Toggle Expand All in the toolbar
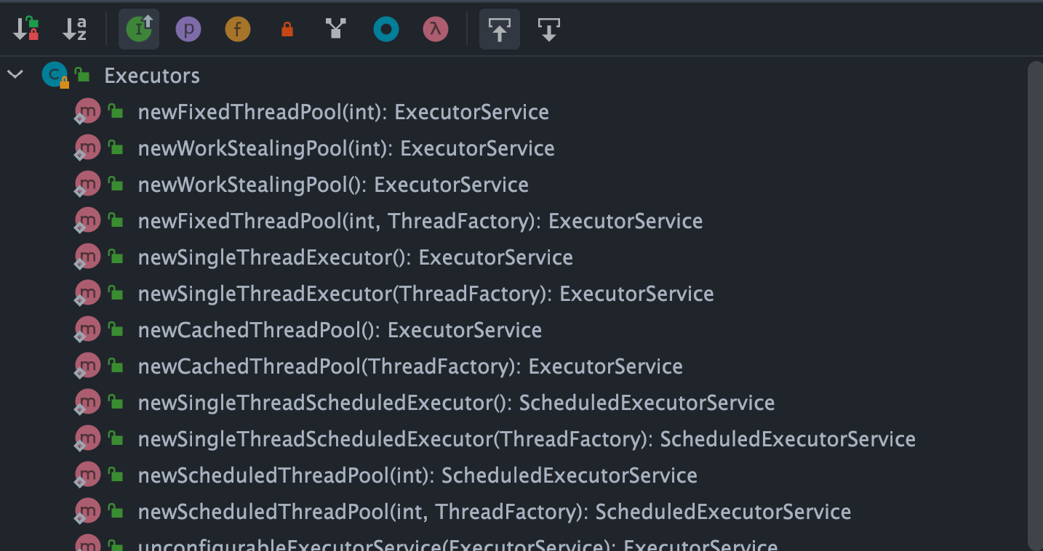Screen dimensions: 1043x551 click(499, 29)
